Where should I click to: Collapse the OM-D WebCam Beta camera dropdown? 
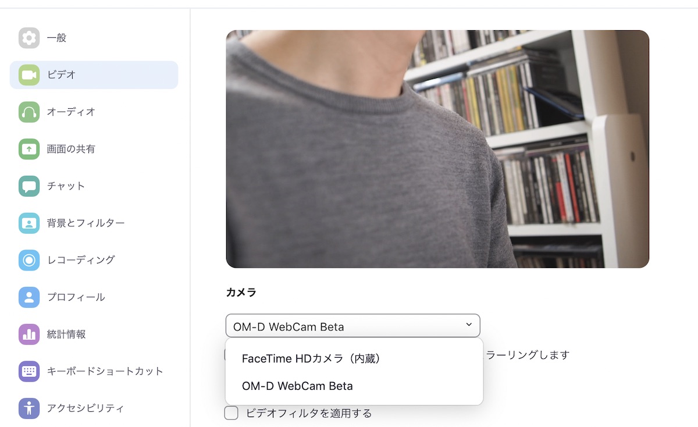pyautogui.click(x=353, y=326)
